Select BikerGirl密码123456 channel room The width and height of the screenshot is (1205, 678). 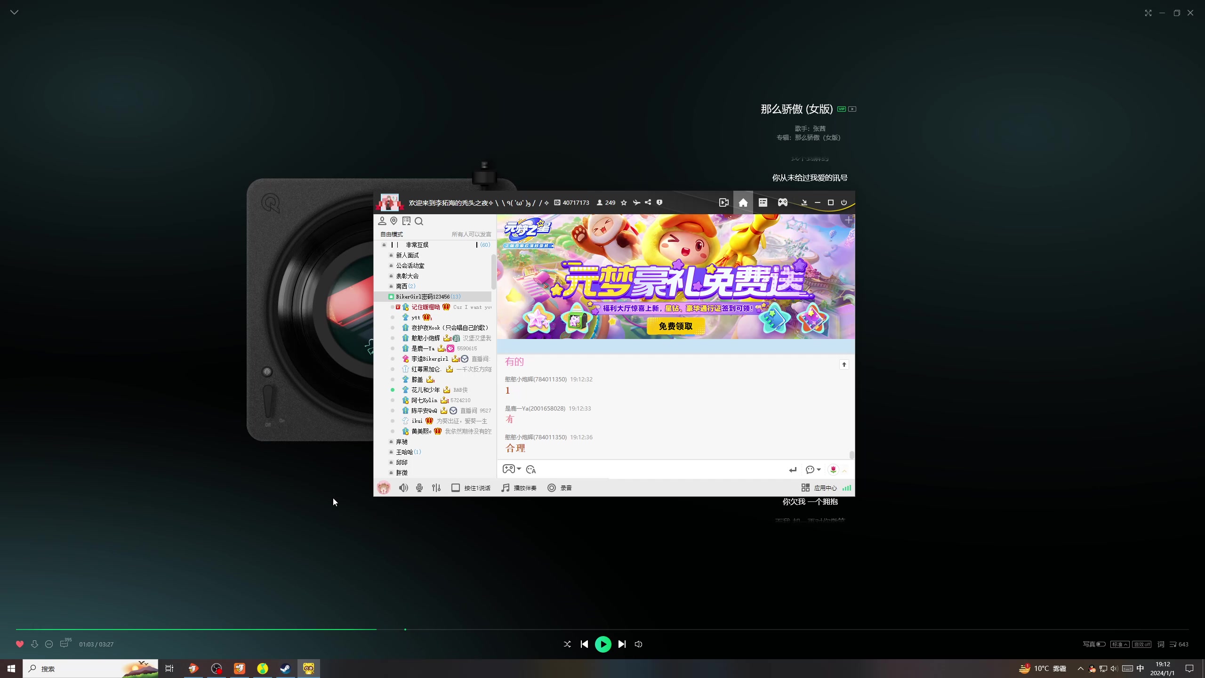click(422, 297)
